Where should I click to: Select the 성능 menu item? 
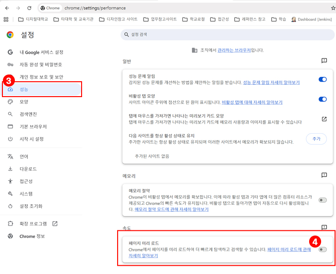(41, 89)
